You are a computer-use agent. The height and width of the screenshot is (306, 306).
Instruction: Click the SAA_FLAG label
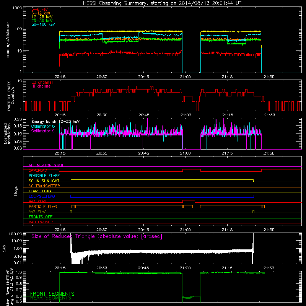pos(37,201)
